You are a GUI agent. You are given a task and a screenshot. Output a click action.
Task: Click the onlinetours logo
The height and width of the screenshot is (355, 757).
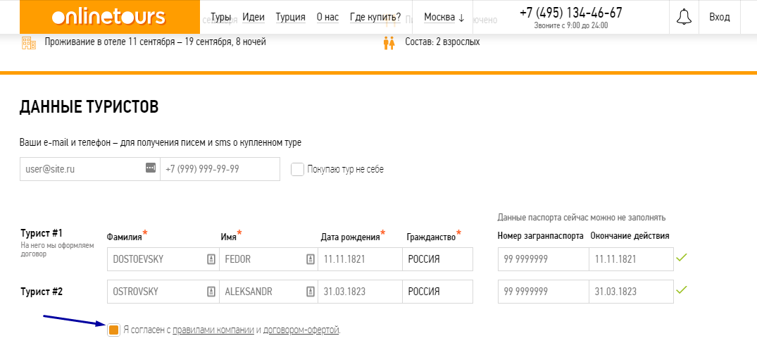(x=108, y=18)
